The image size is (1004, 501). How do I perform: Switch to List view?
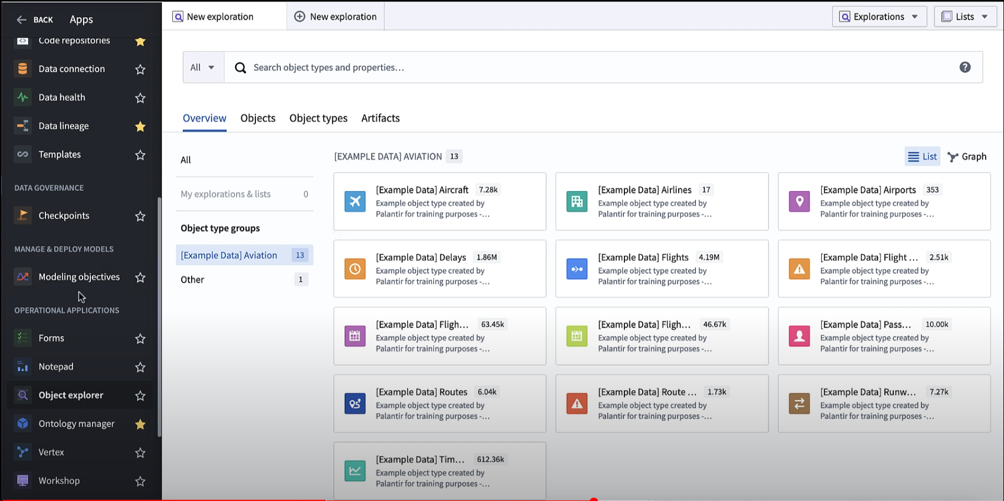923,157
